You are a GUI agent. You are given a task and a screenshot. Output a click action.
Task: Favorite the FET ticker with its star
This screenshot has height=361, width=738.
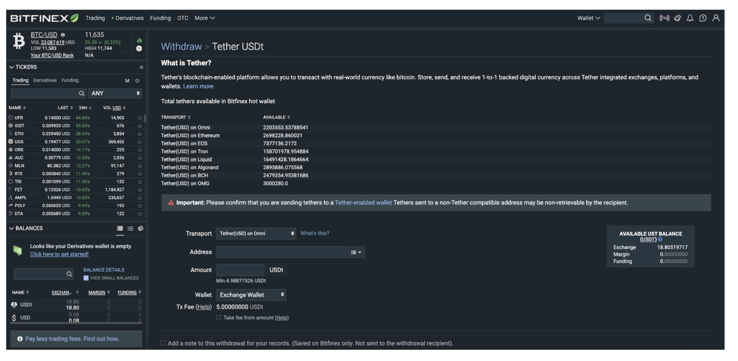click(x=139, y=190)
